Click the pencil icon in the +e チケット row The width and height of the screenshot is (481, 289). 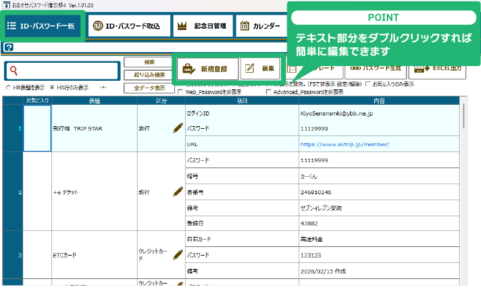click(x=178, y=192)
